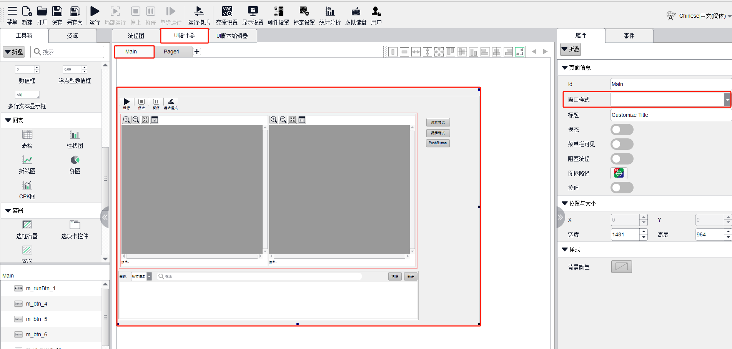This screenshot has width=732, height=349.
Task: Select the 柱状图 bar chart widget
Action: tap(75, 140)
